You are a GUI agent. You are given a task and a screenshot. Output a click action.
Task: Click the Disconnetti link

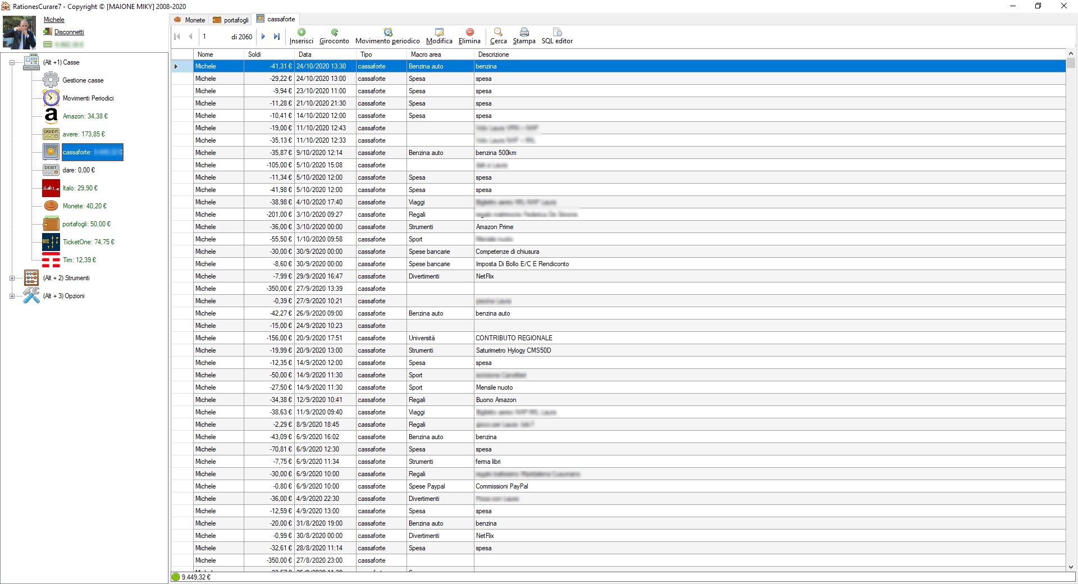(x=69, y=32)
